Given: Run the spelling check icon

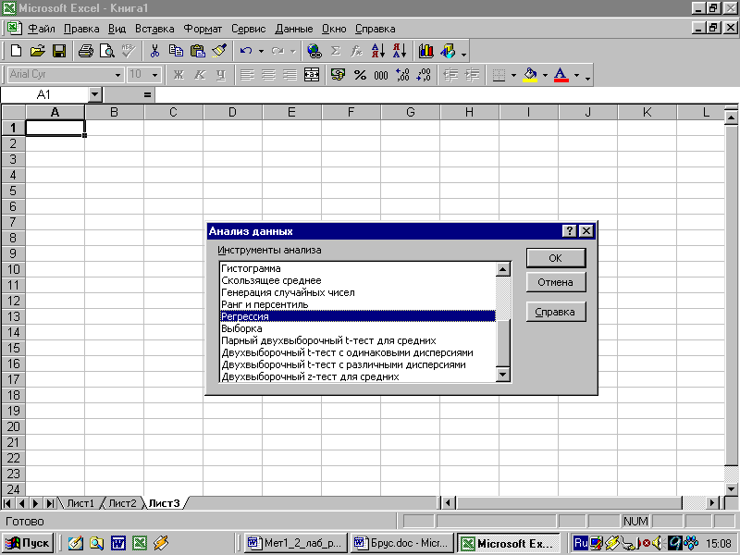Looking at the screenshot, I should pos(129,51).
